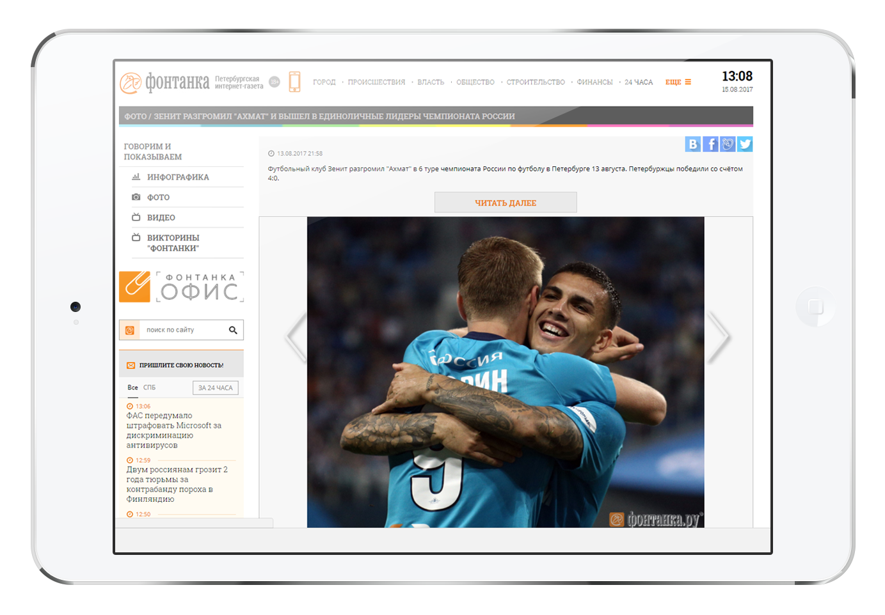The height and width of the screenshot is (615, 885).
Task: Open the mobile version phone icon
Action: click(294, 82)
